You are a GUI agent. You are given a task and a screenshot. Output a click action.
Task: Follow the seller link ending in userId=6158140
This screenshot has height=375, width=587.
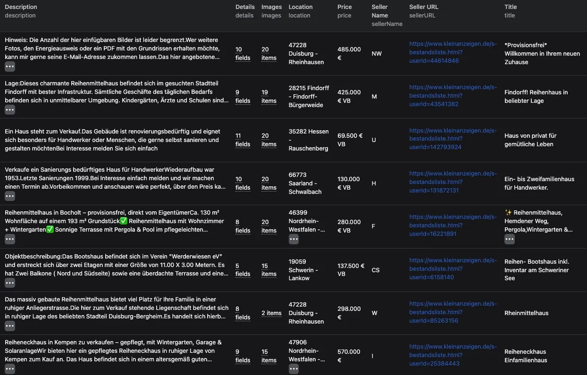coord(453,269)
